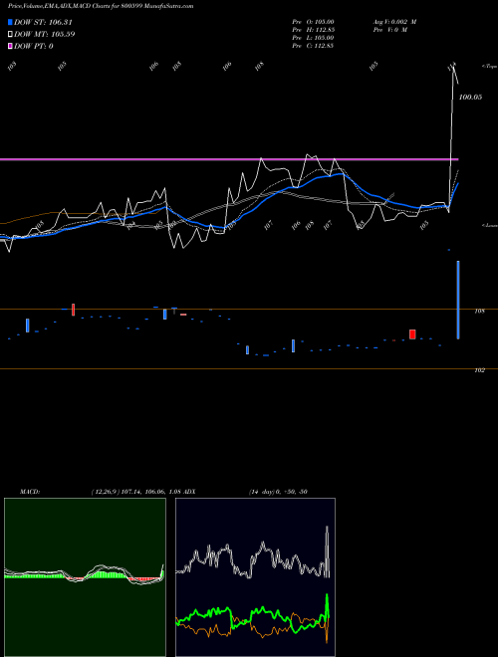Click the small red volume bar near the left
The height and width of the screenshot is (657, 498).
coord(74,310)
